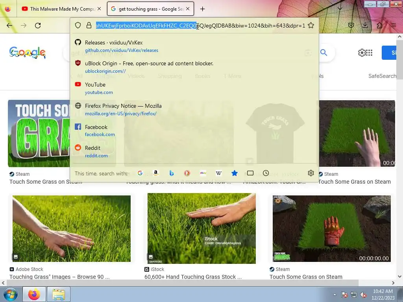Click the horizontal scrollbar thumb
The height and width of the screenshot is (302, 403).
[183, 283]
